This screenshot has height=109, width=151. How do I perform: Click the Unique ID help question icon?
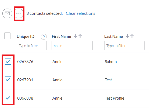coord(44,37)
